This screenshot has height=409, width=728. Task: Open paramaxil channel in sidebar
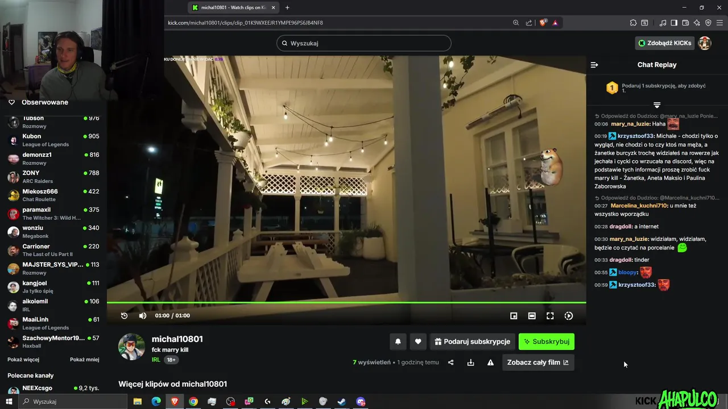tap(53, 213)
